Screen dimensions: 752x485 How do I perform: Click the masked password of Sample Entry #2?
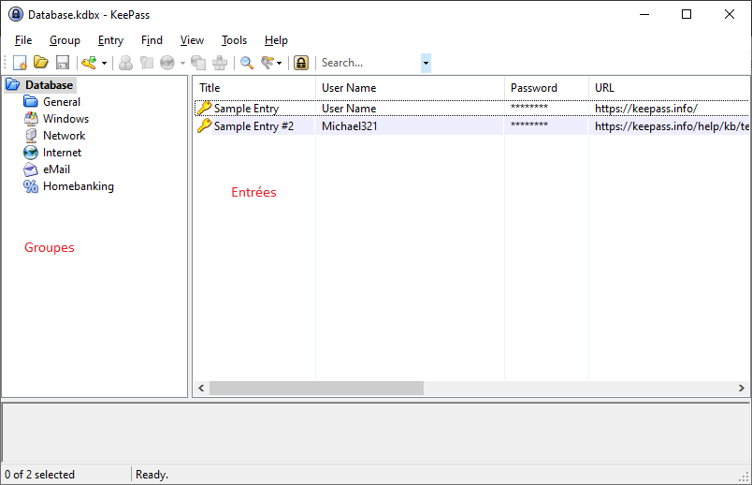point(529,125)
